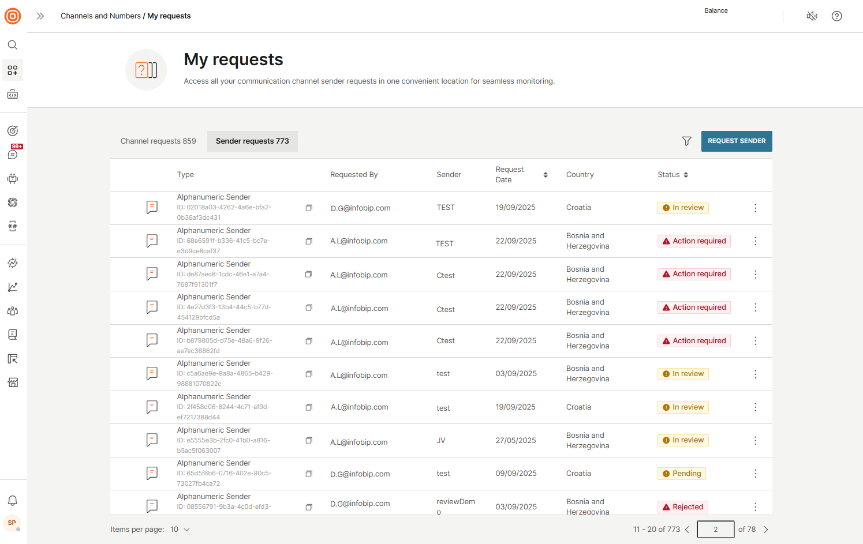Open the analytics chart icon in sidebar

click(13, 287)
